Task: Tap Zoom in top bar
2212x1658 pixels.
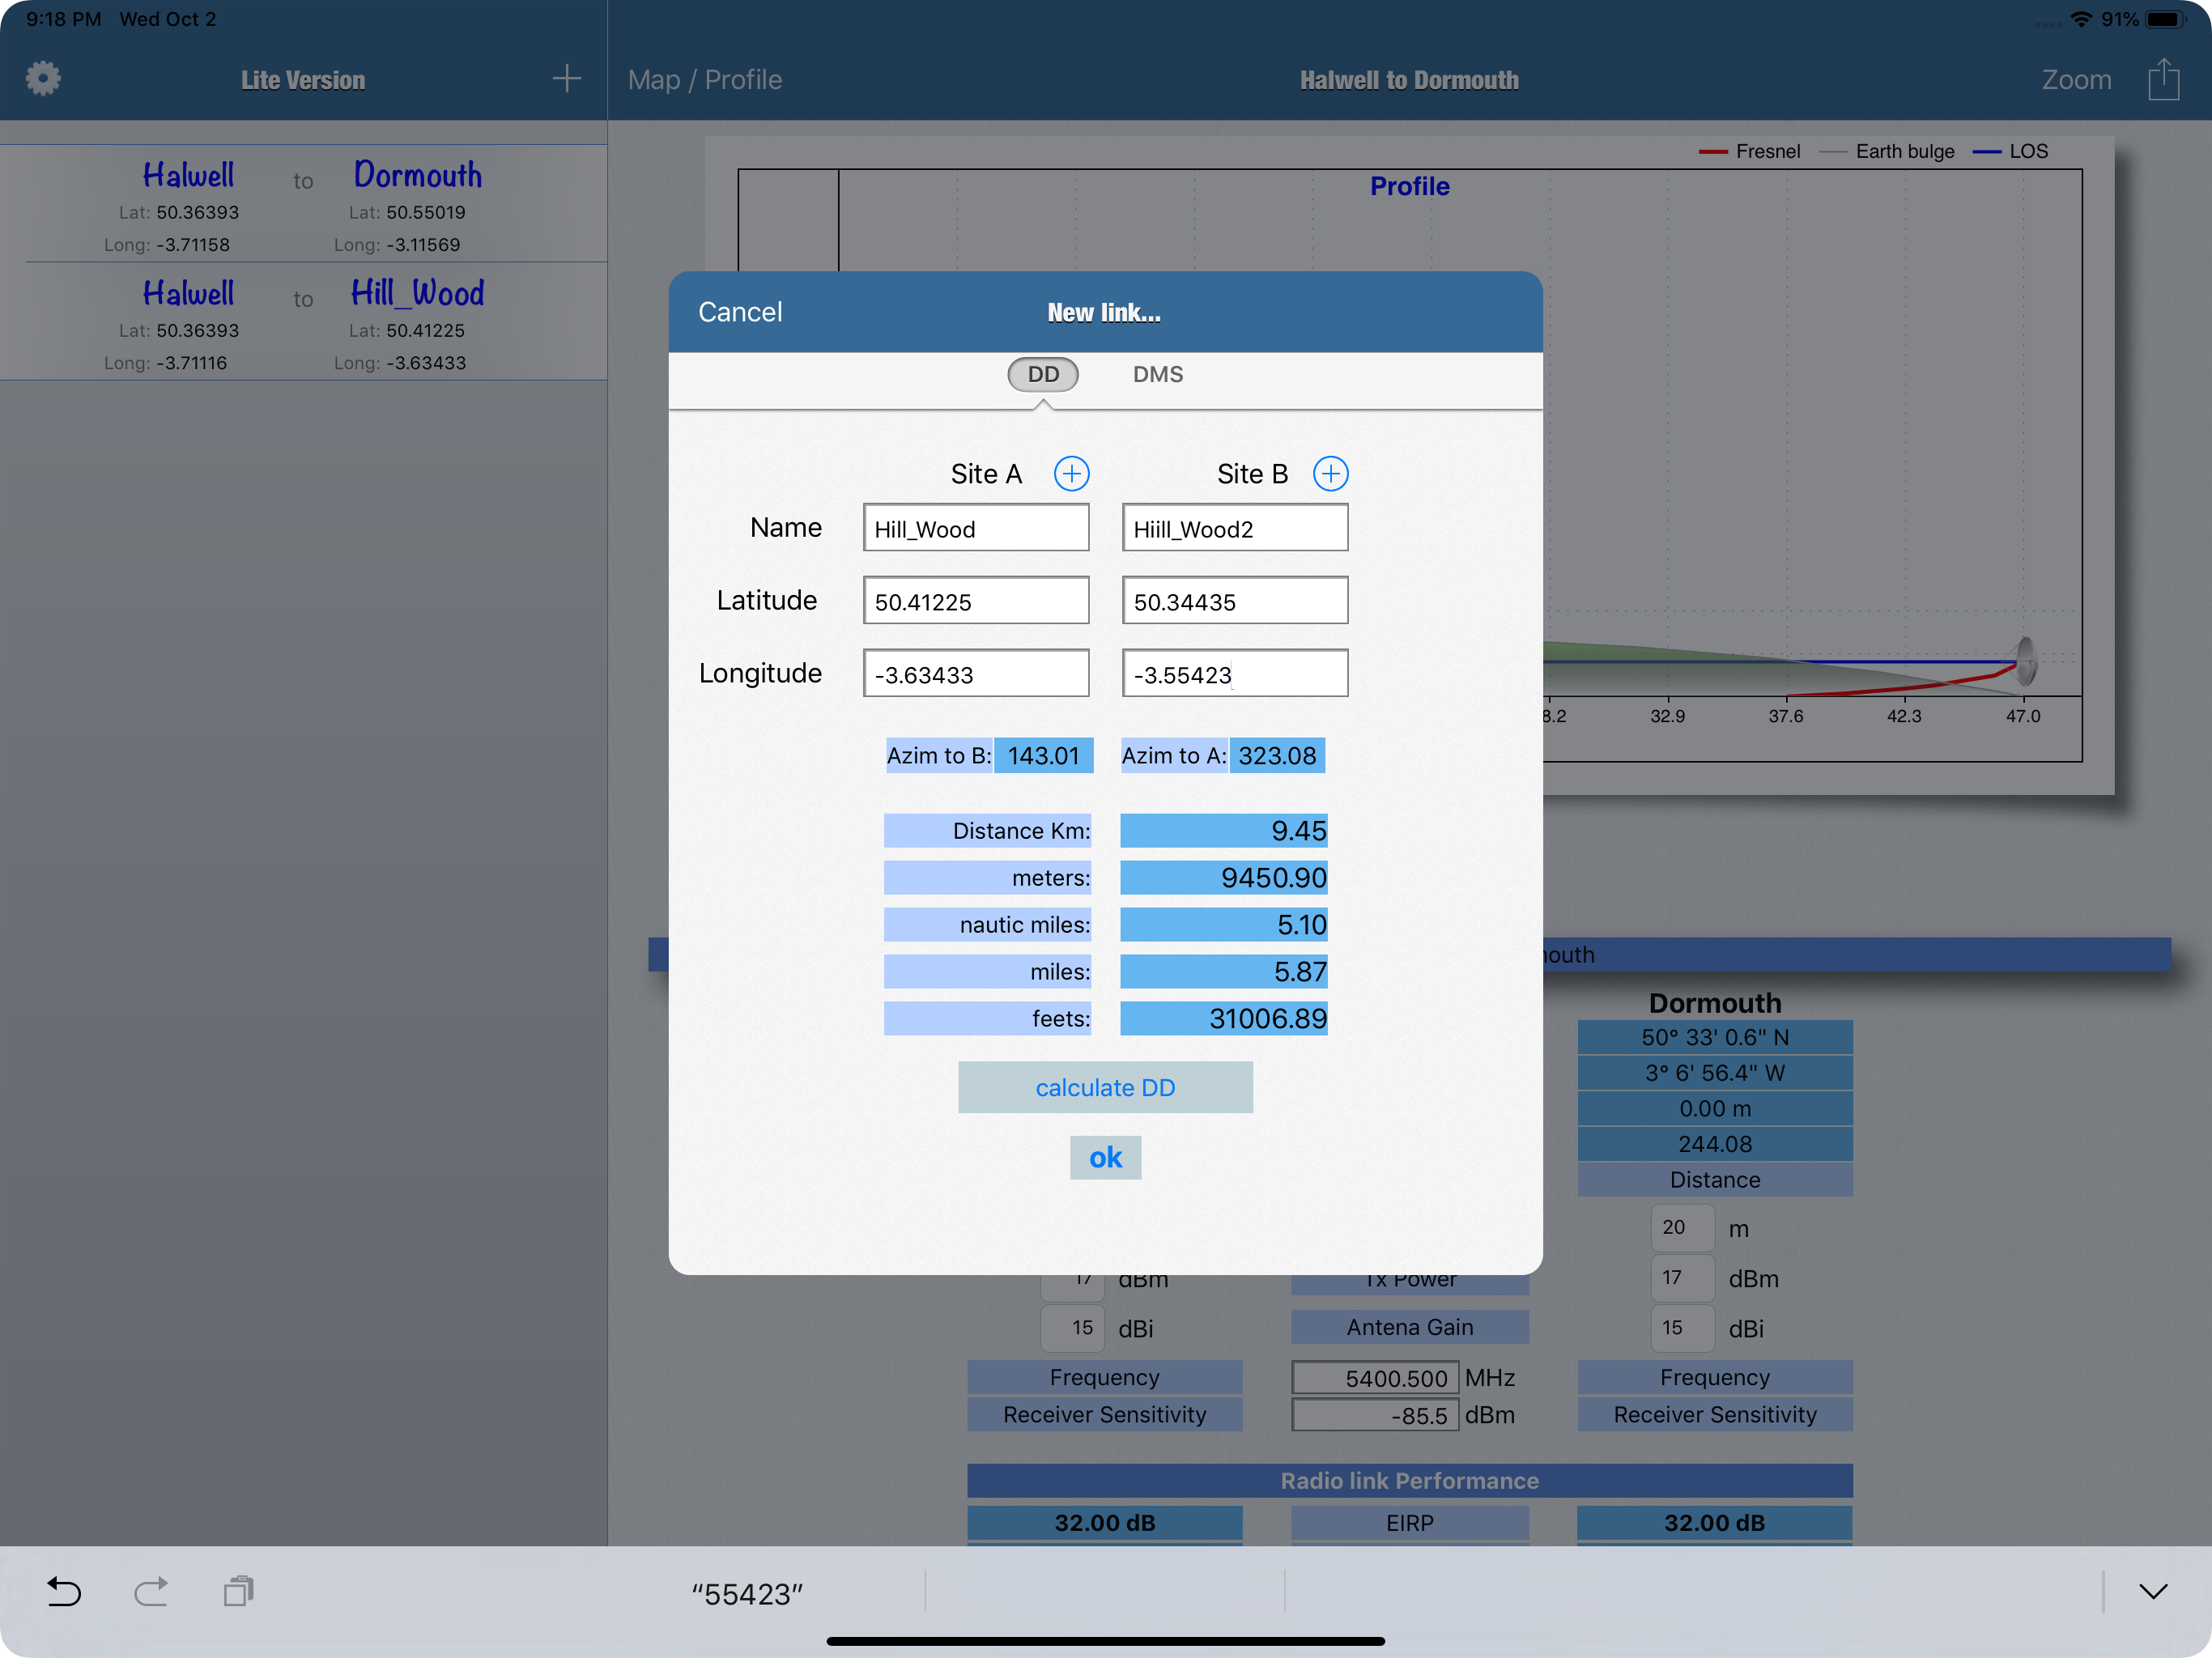Action: pos(2076,79)
